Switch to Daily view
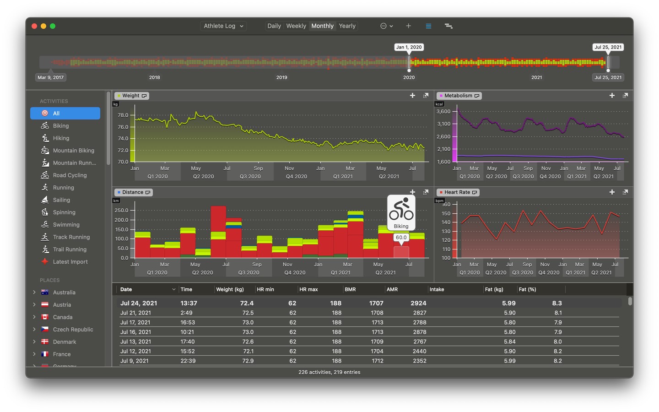The width and height of the screenshot is (659, 412). [x=274, y=26]
